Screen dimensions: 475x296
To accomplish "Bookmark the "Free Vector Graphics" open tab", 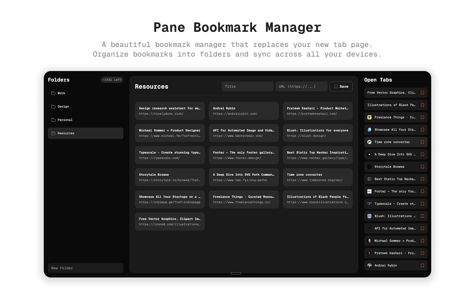I will click(422, 92).
